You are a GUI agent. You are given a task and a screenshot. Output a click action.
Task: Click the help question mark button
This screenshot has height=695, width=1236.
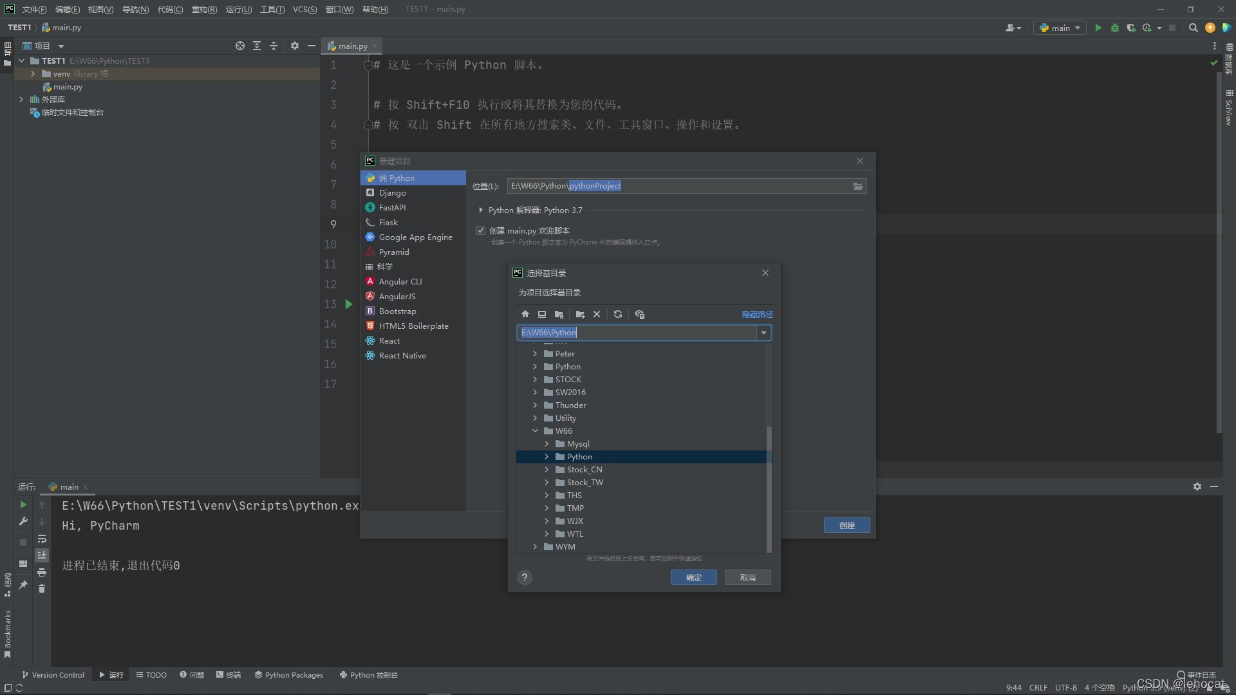pos(525,577)
